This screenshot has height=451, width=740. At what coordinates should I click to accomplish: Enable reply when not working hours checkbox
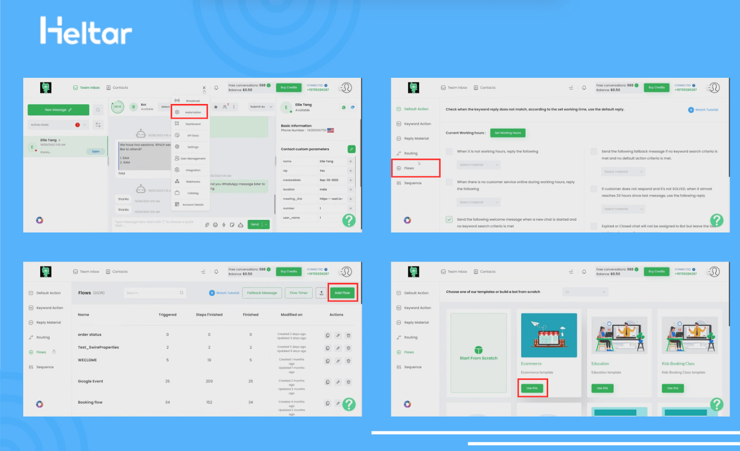(x=449, y=151)
